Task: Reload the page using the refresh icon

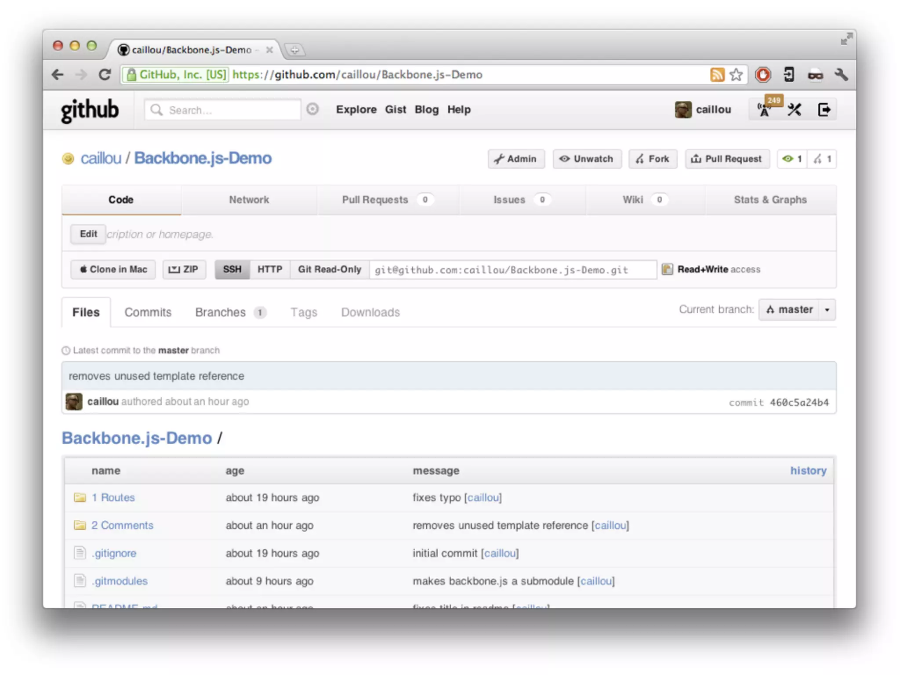Action: point(105,75)
